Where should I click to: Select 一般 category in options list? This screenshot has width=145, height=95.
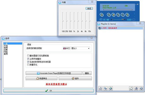[13, 44]
